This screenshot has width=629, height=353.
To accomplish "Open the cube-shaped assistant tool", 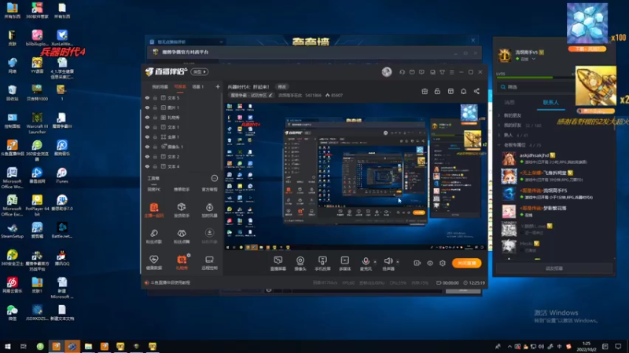I will (182, 209).
